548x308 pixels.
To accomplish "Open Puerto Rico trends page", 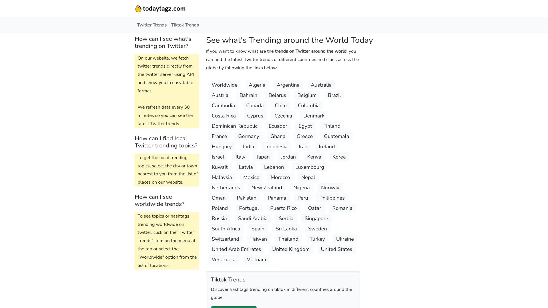I will coord(283,208).
